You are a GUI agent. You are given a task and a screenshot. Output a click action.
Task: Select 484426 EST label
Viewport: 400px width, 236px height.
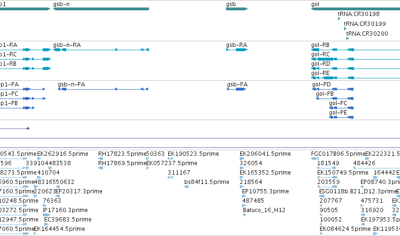click(364, 163)
